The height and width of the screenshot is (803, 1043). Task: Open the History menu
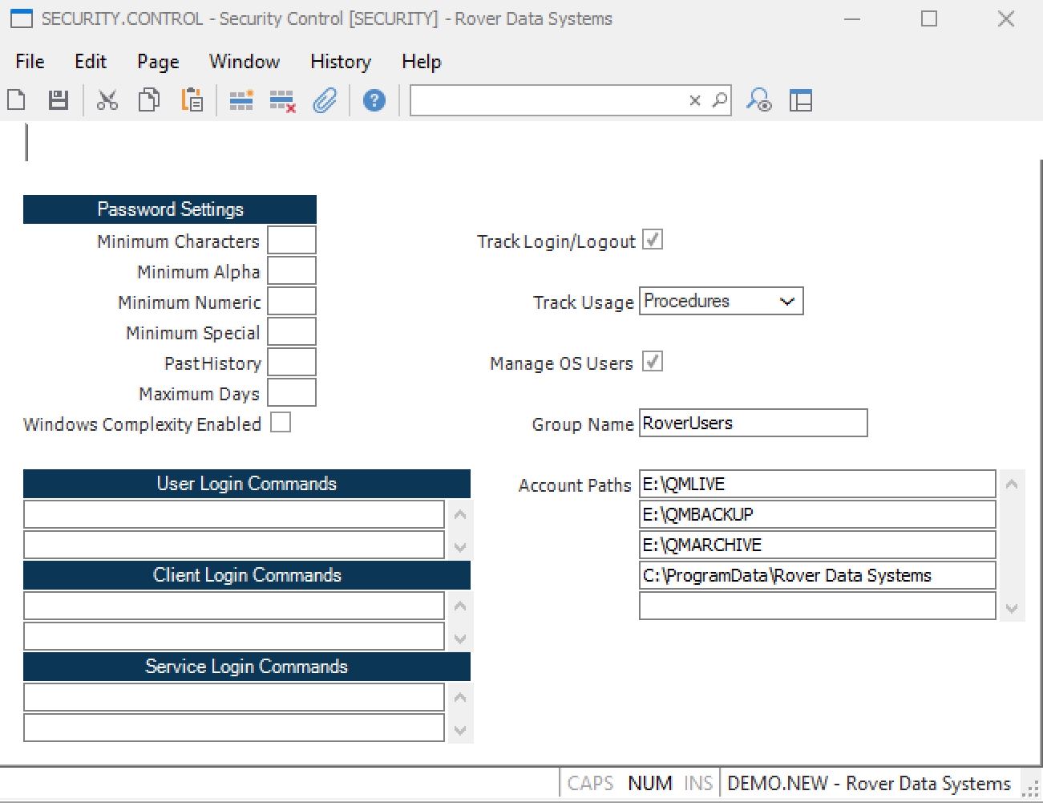point(340,62)
